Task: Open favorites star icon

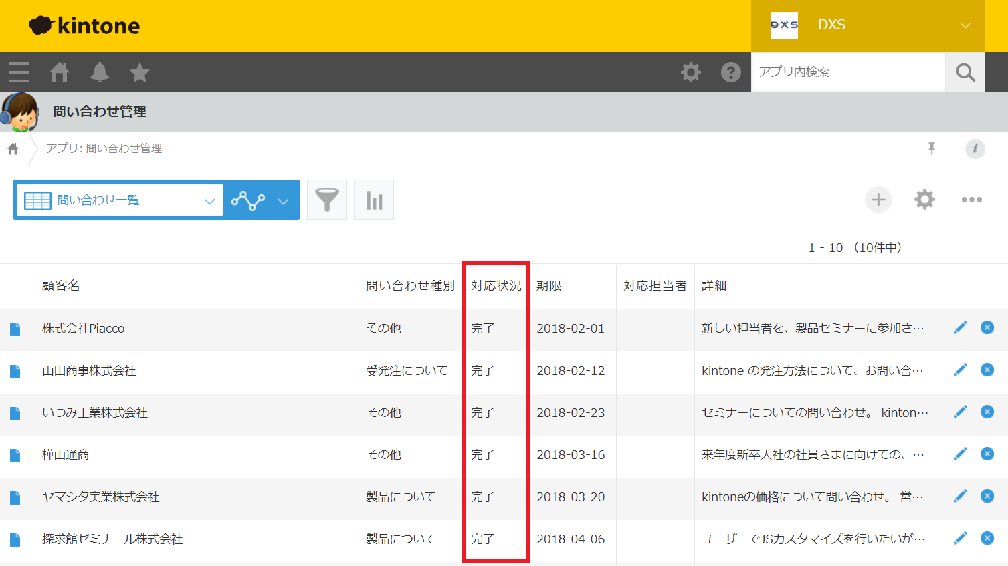Action: (140, 72)
